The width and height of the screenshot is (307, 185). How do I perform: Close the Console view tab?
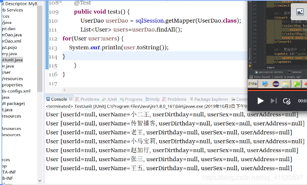tap(71, 99)
